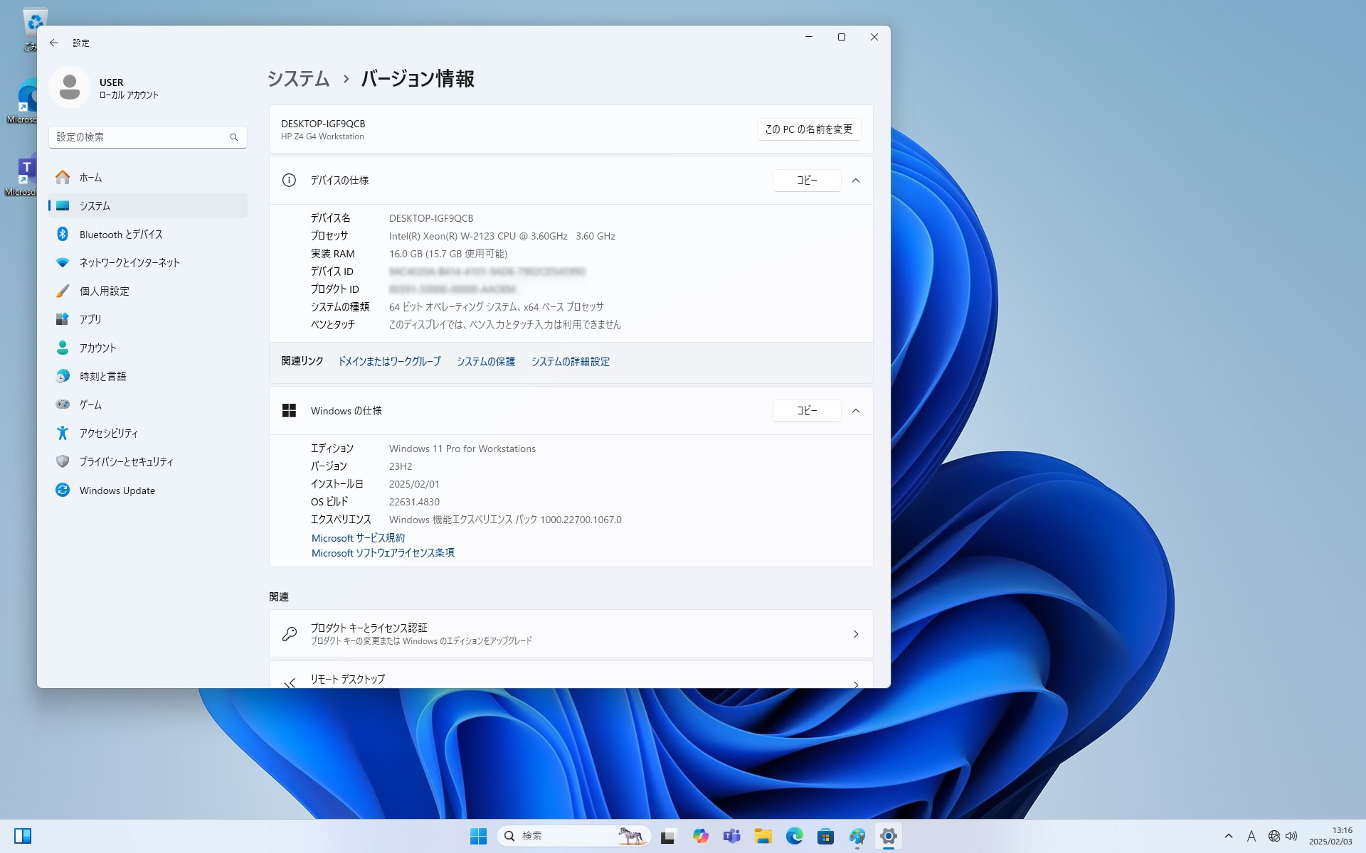Open File Explorer from the taskbar
This screenshot has height=853, width=1366.
click(x=763, y=837)
